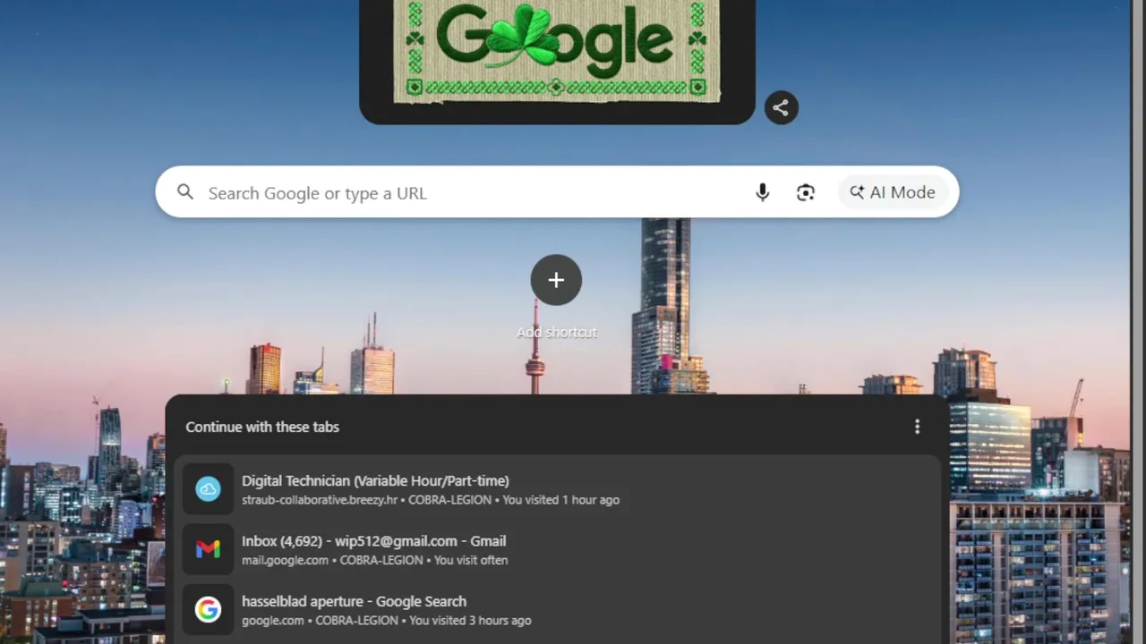1146x644 pixels.
Task: Open the shamrock Google doodle
Action: 557,50
